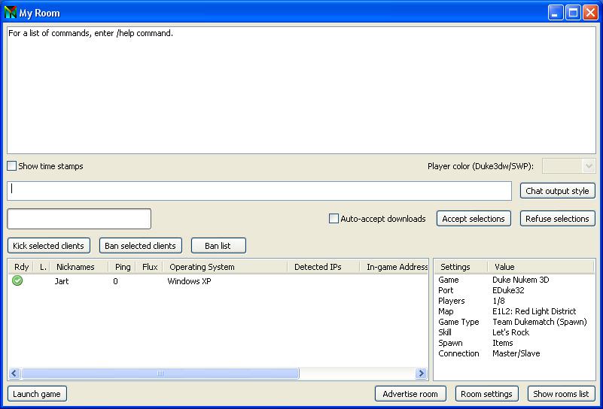603x409 pixels.
Task: Sort the client list by Nicknames column
Action: (x=75, y=267)
